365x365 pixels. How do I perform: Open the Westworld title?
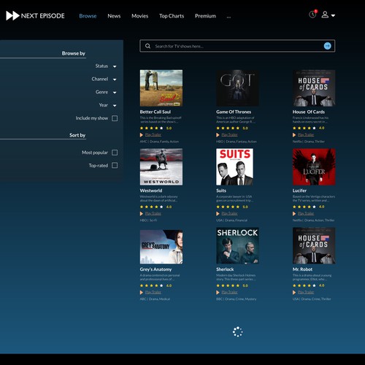click(x=151, y=191)
